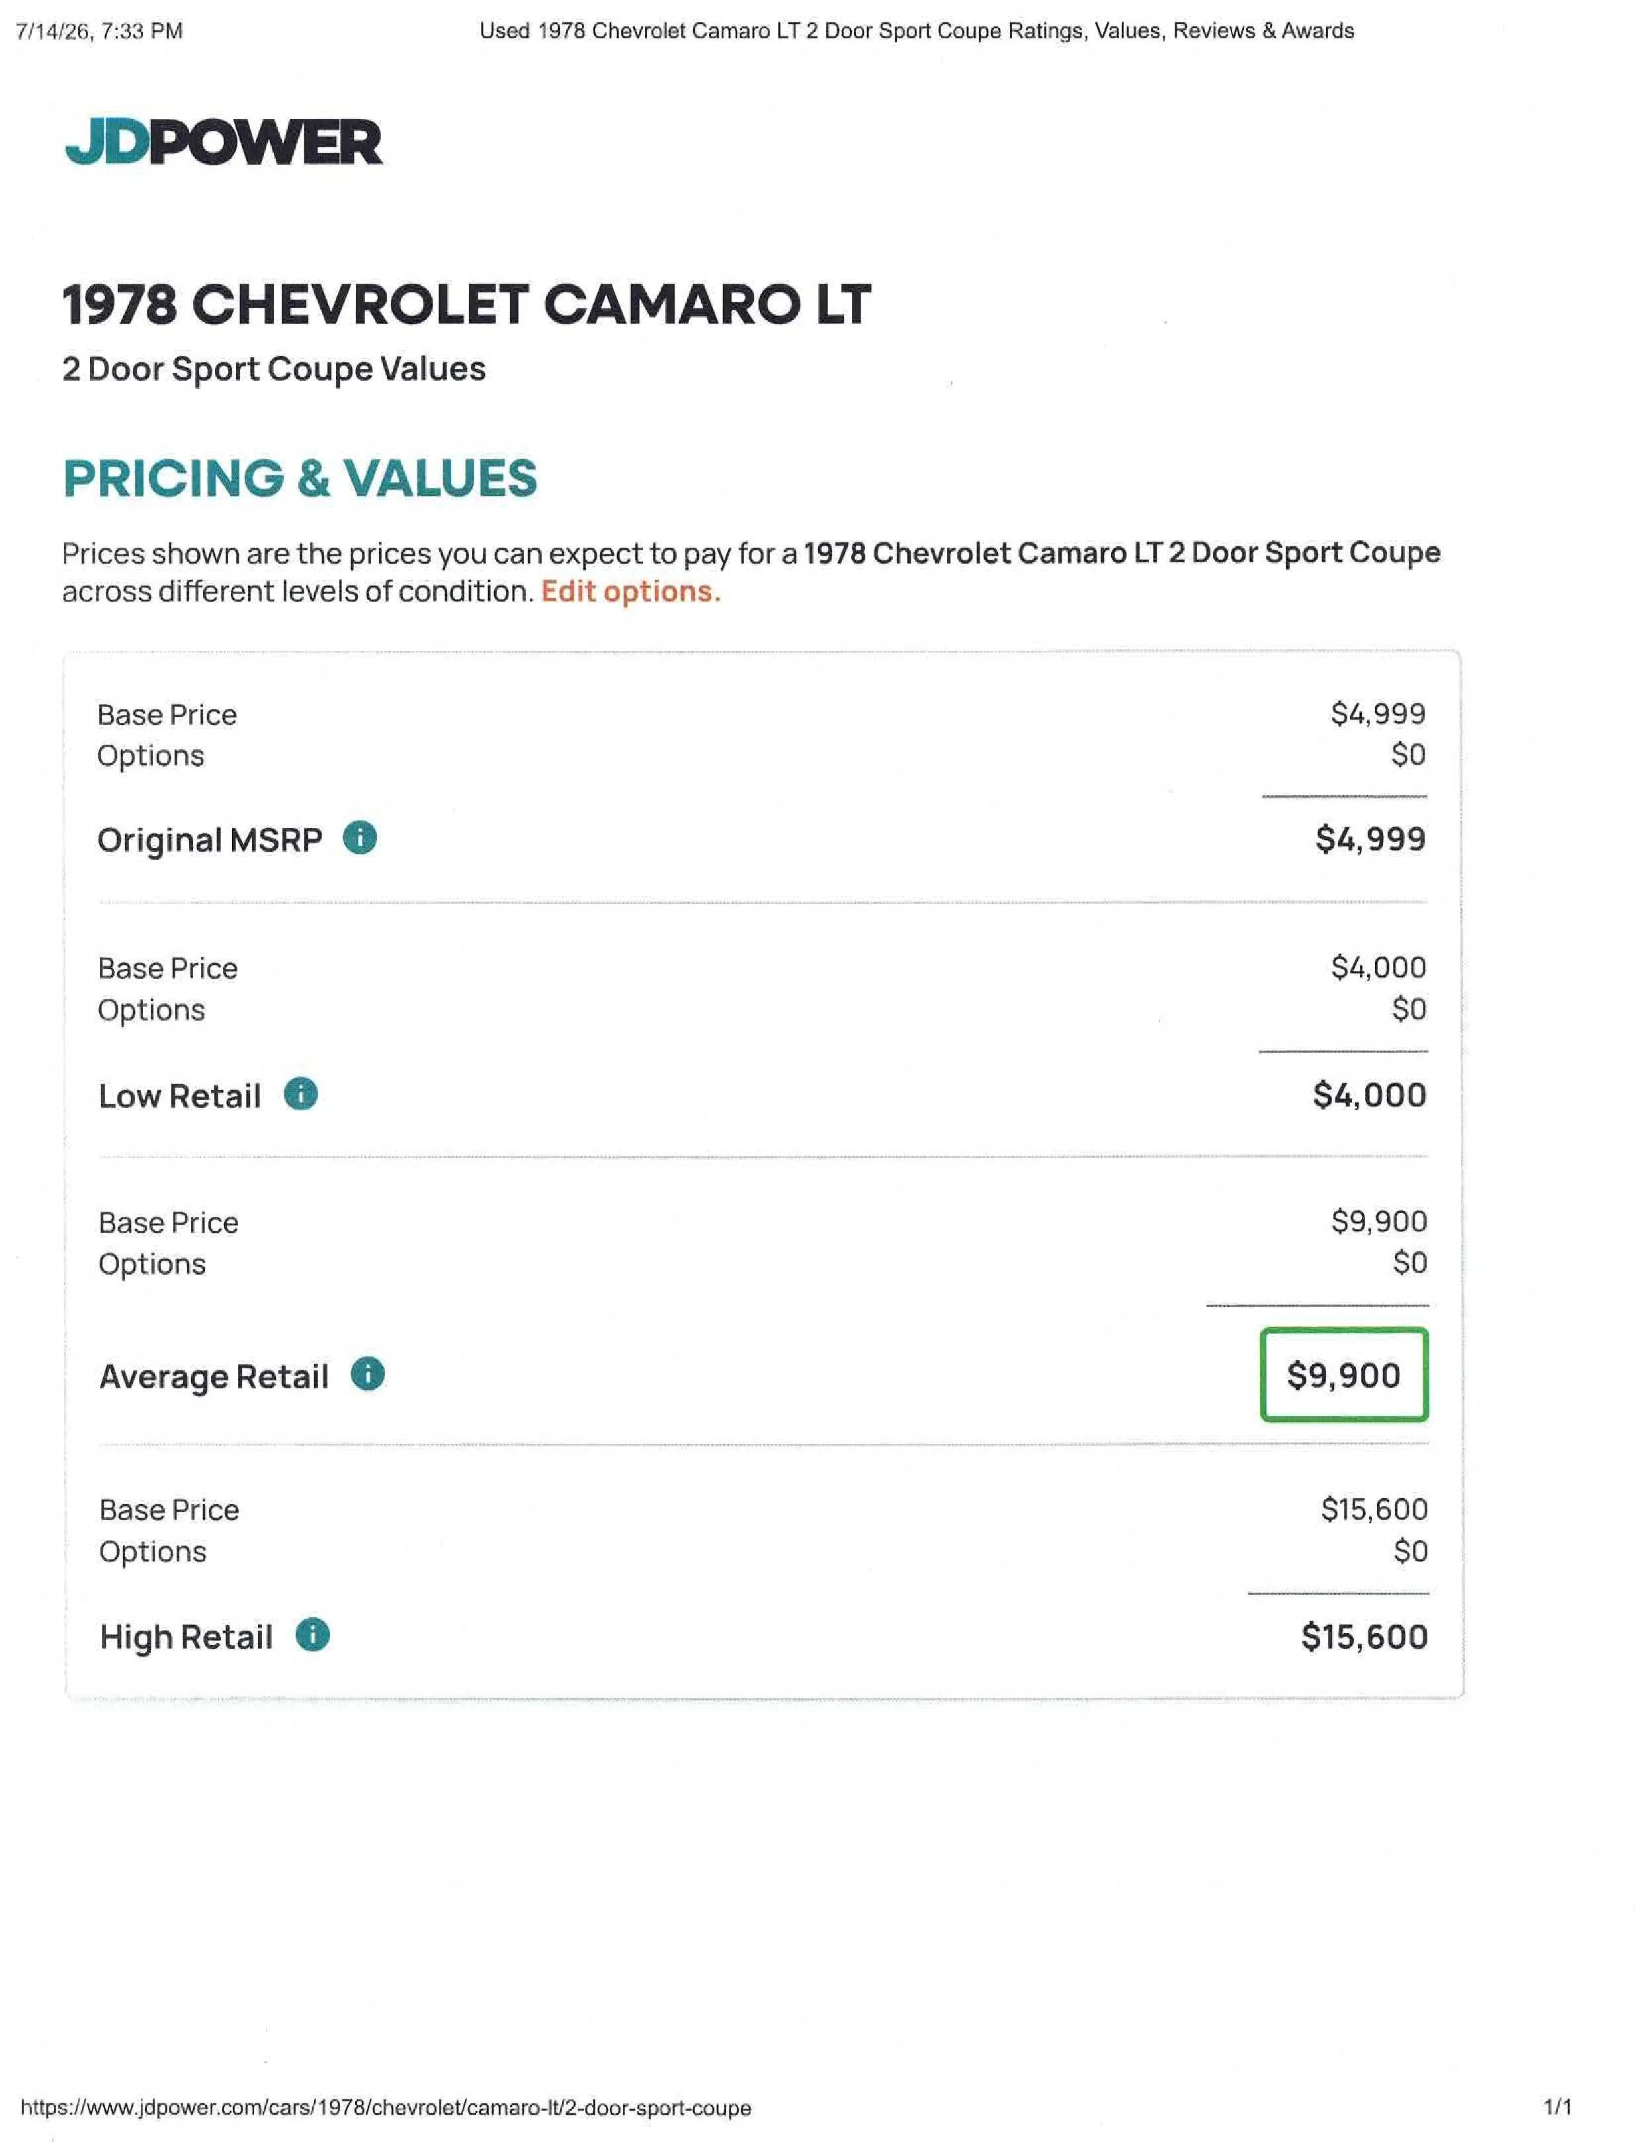1635x2145 pixels.
Task: Select the $15,600 High Retail total
Action: point(1364,1637)
